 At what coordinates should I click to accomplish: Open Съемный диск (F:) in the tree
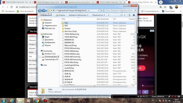[51, 60]
